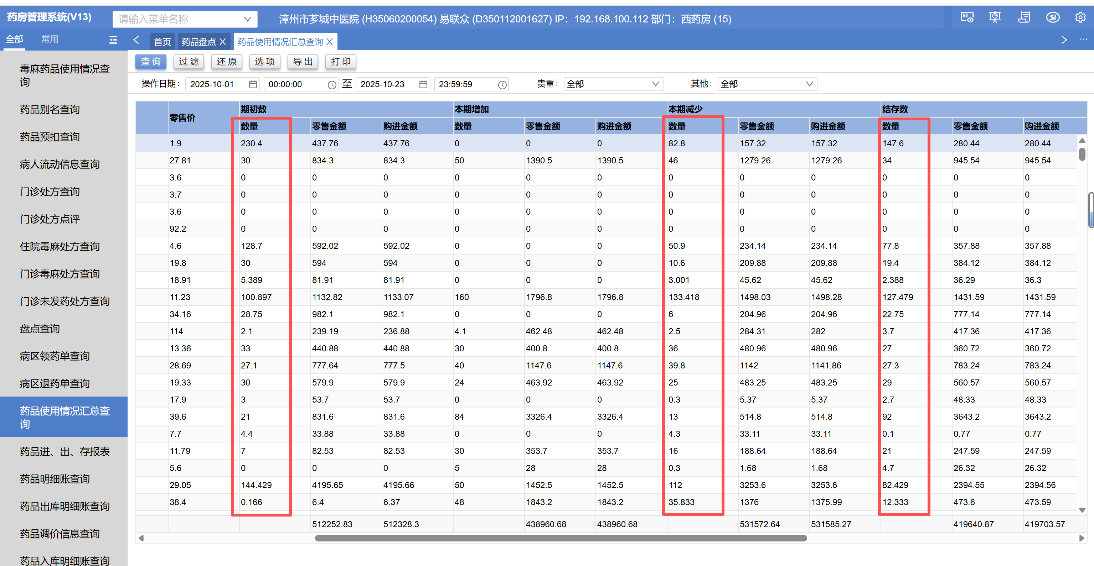Image resolution: width=1094 pixels, height=566 pixels.
Task: Open 药品进、出、存报表 in sidebar
Action: coord(64,451)
